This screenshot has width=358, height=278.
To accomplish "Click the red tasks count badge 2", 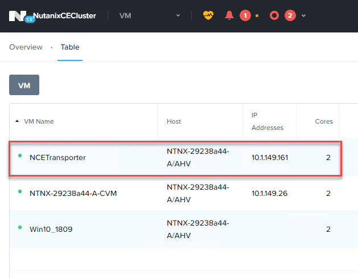I will 290,15.
